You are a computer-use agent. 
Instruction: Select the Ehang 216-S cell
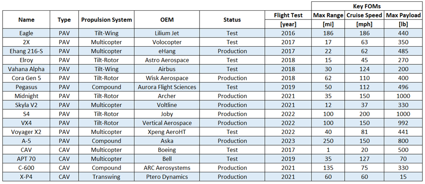click(26, 51)
